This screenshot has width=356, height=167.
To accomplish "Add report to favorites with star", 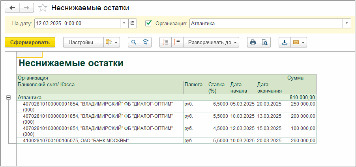I will (x=44, y=8).
